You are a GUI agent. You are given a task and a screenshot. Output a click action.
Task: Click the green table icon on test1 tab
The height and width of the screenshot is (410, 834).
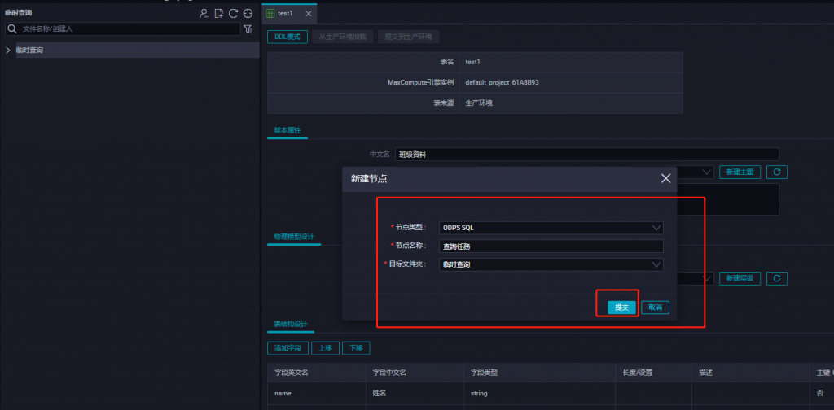click(x=270, y=13)
